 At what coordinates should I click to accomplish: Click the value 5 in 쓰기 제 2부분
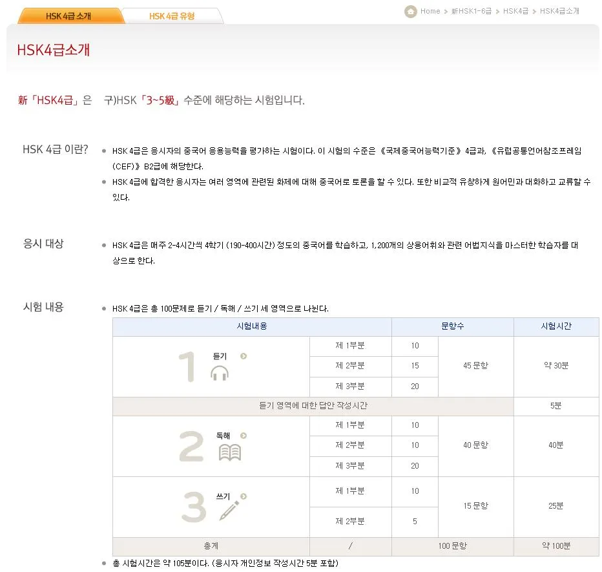415,522
